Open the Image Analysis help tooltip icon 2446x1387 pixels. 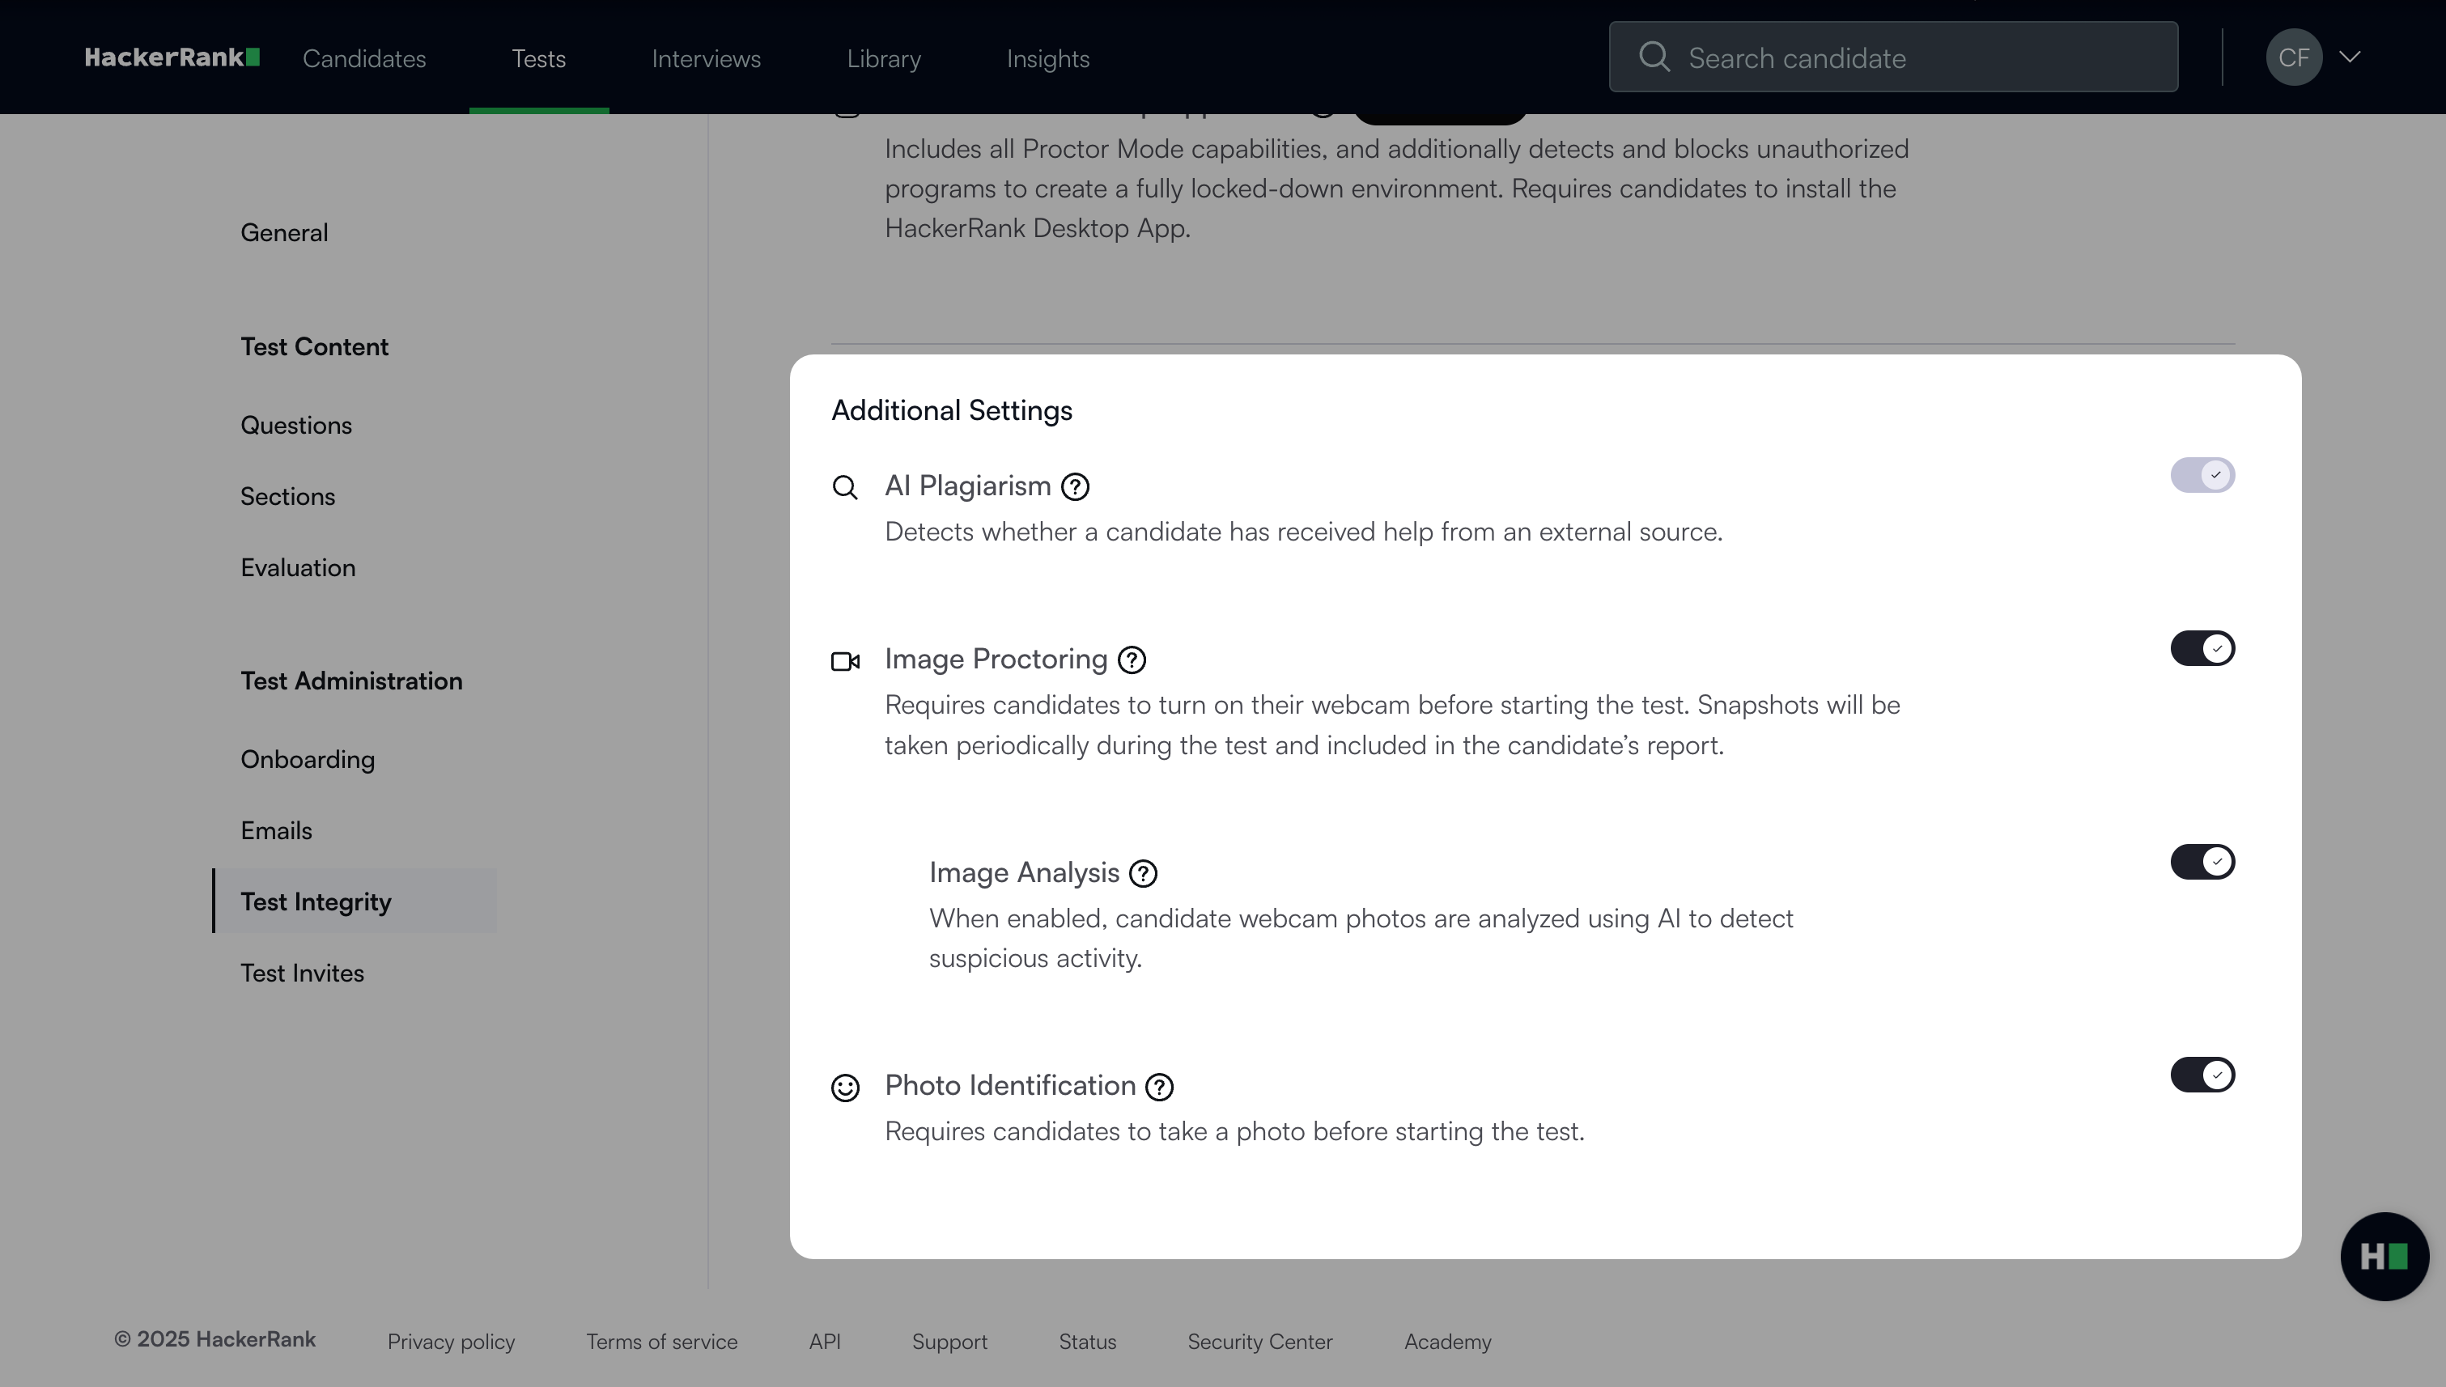click(1143, 872)
